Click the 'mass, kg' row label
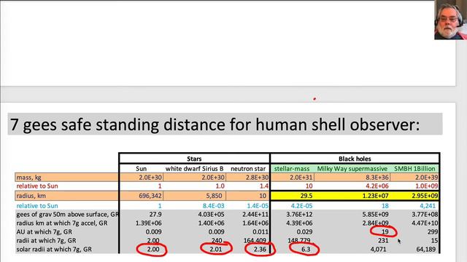 29,178
